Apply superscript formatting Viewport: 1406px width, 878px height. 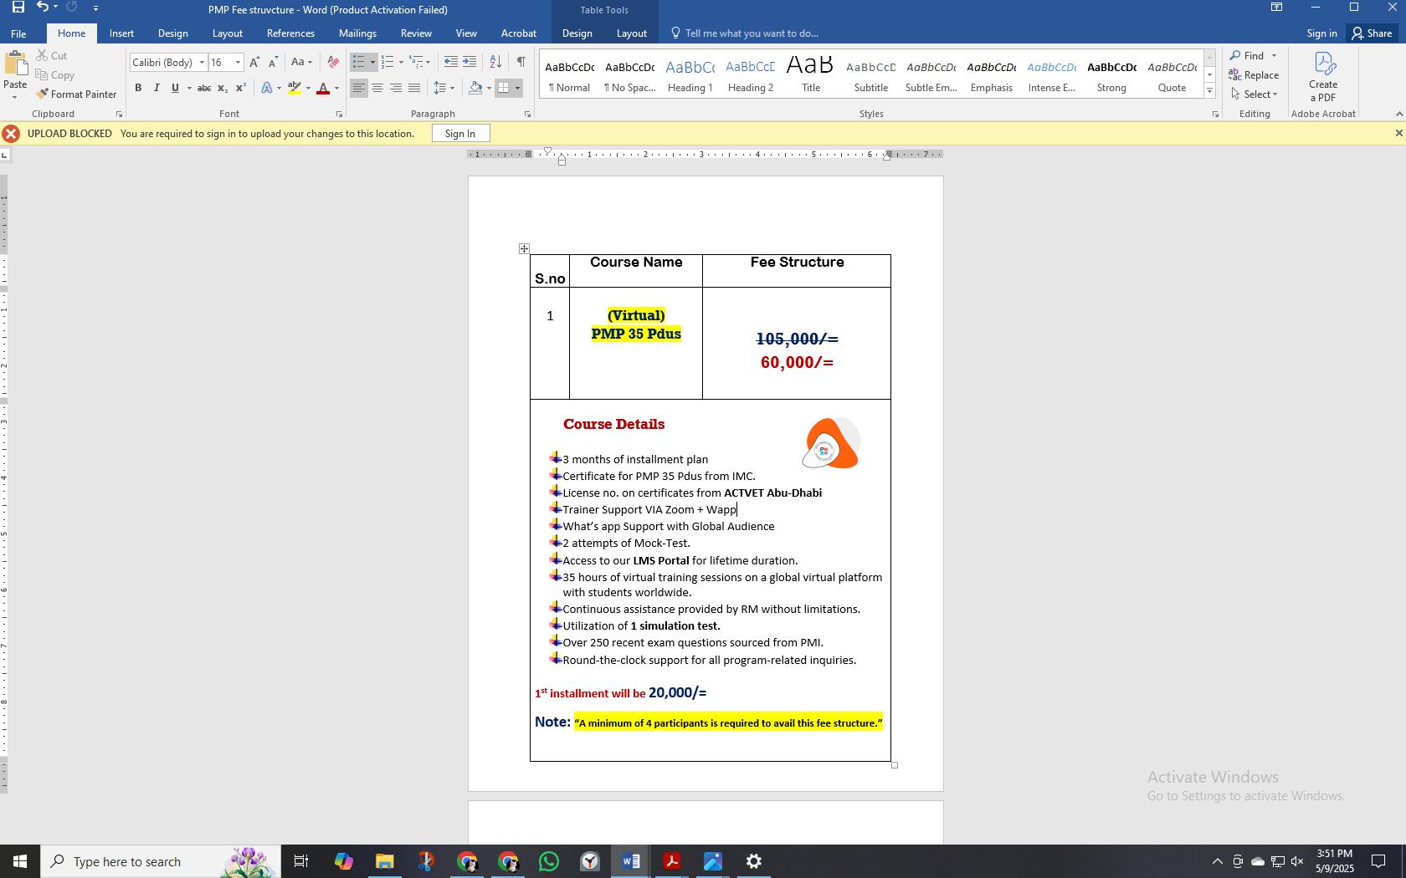(240, 88)
